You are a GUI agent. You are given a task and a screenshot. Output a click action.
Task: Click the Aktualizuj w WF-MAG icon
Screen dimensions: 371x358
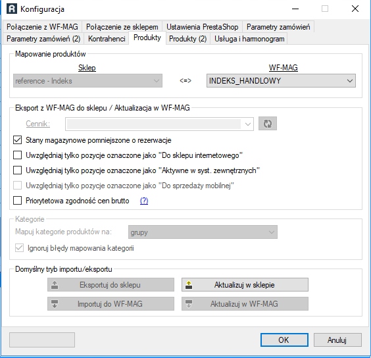(189, 304)
